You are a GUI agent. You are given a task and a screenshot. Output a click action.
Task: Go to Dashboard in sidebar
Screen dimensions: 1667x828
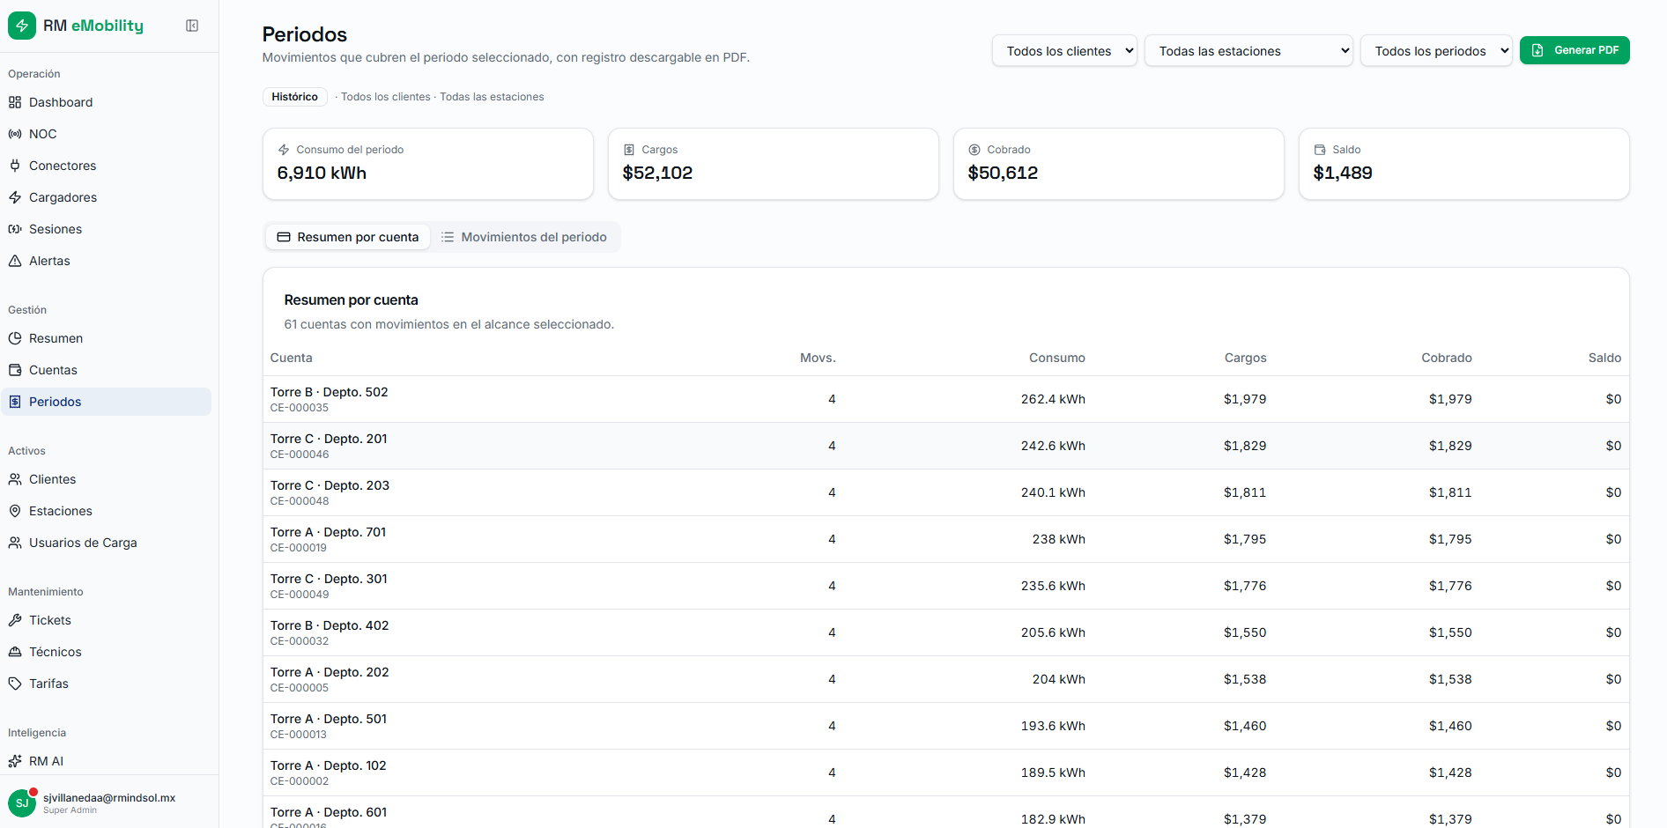(x=106, y=102)
